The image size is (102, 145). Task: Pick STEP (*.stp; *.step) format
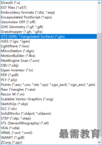[48, 118]
